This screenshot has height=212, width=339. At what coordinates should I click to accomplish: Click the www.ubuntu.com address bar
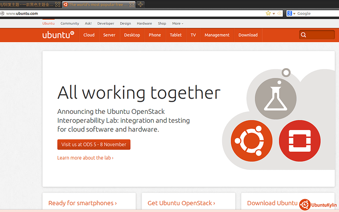[123, 13]
